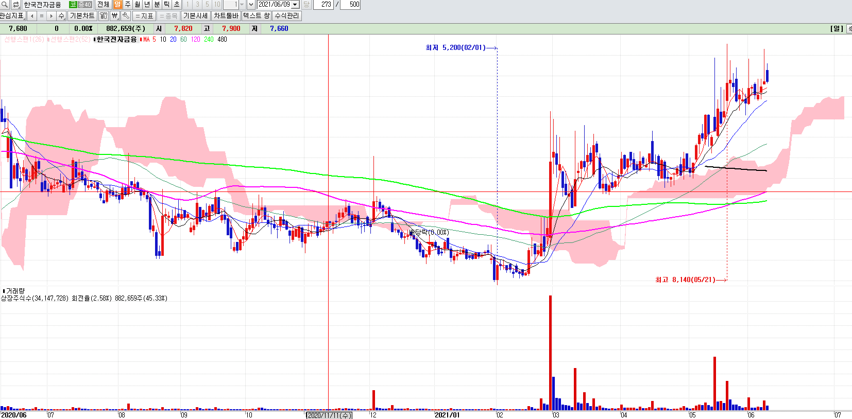The image size is (852, 419).
Task: Click the wrench settings icon
Action: [126, 16]
